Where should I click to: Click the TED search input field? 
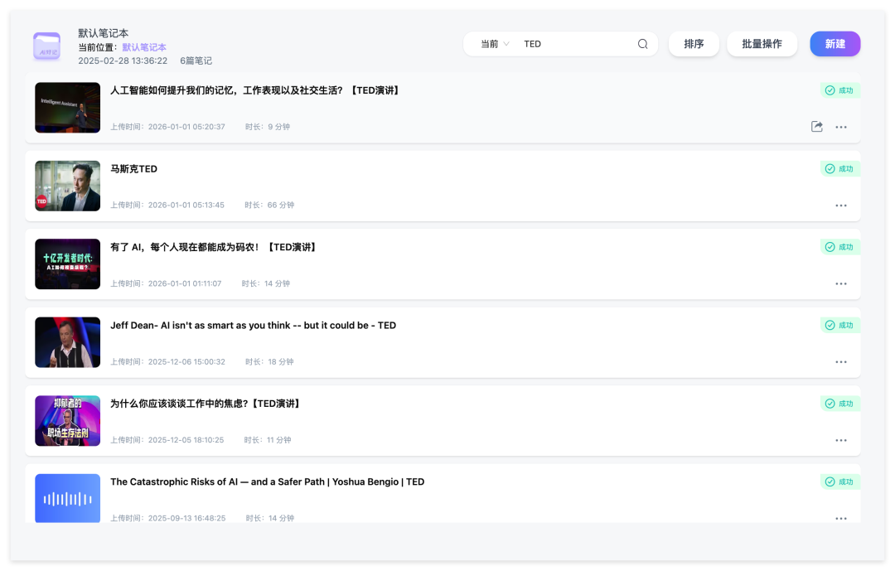coord(577,44)
